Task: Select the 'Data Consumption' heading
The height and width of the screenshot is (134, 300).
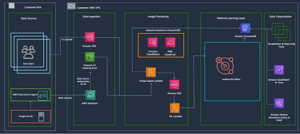Action: point(280,17)
